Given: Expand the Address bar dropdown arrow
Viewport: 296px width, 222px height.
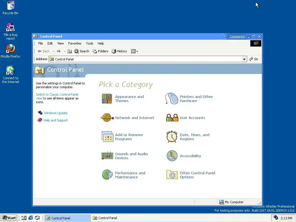Looking at the screenshot, I should tap(244, 59).
